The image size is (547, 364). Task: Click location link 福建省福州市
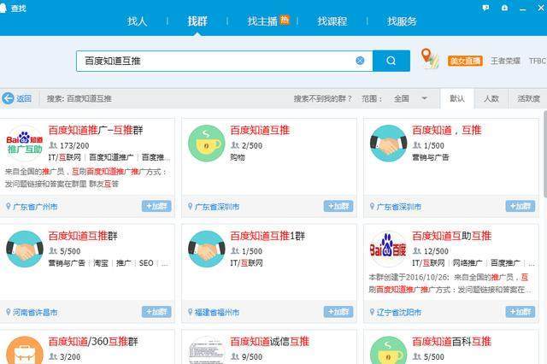217,313
